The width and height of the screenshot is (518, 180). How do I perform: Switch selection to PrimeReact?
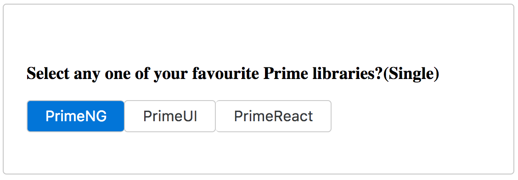[x=273, y=116]
